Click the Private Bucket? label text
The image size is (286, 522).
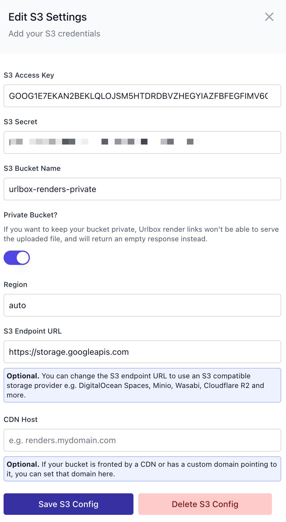[30, 215]
